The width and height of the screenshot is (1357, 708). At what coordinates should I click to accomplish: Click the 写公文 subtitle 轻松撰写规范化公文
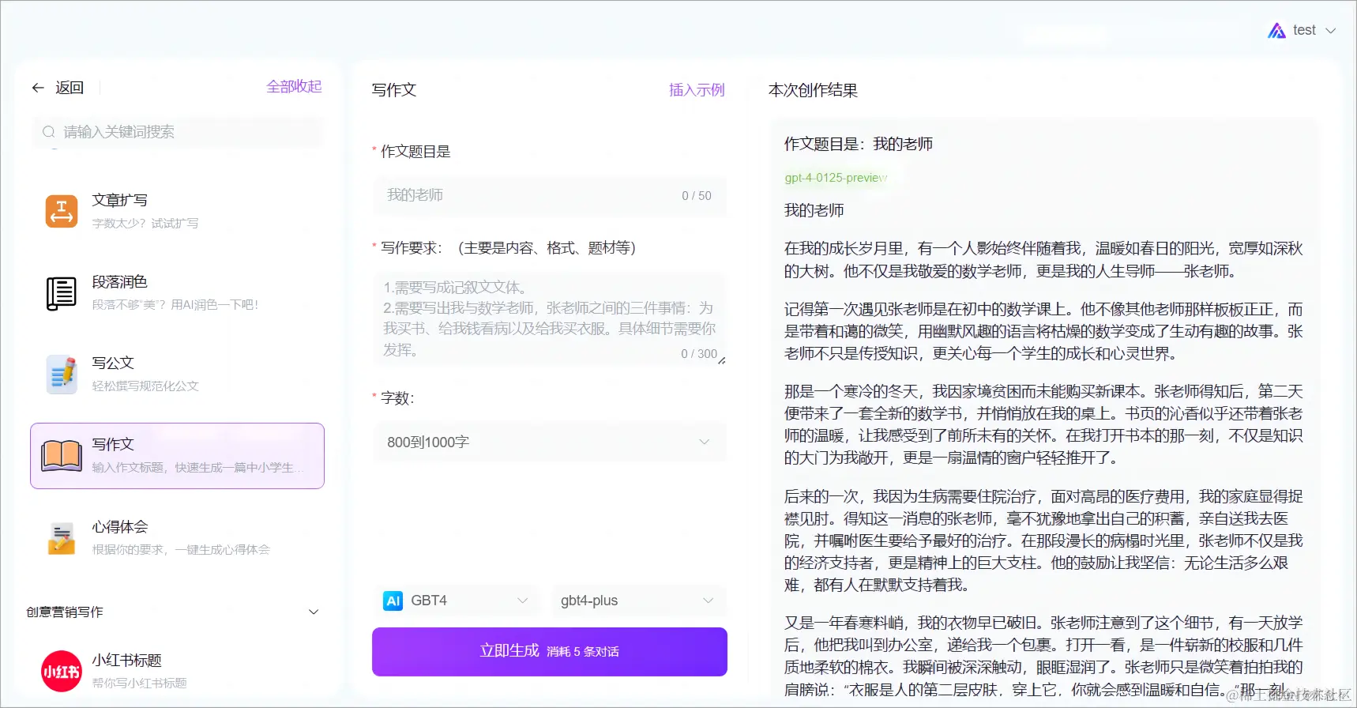tap(145, 386)
